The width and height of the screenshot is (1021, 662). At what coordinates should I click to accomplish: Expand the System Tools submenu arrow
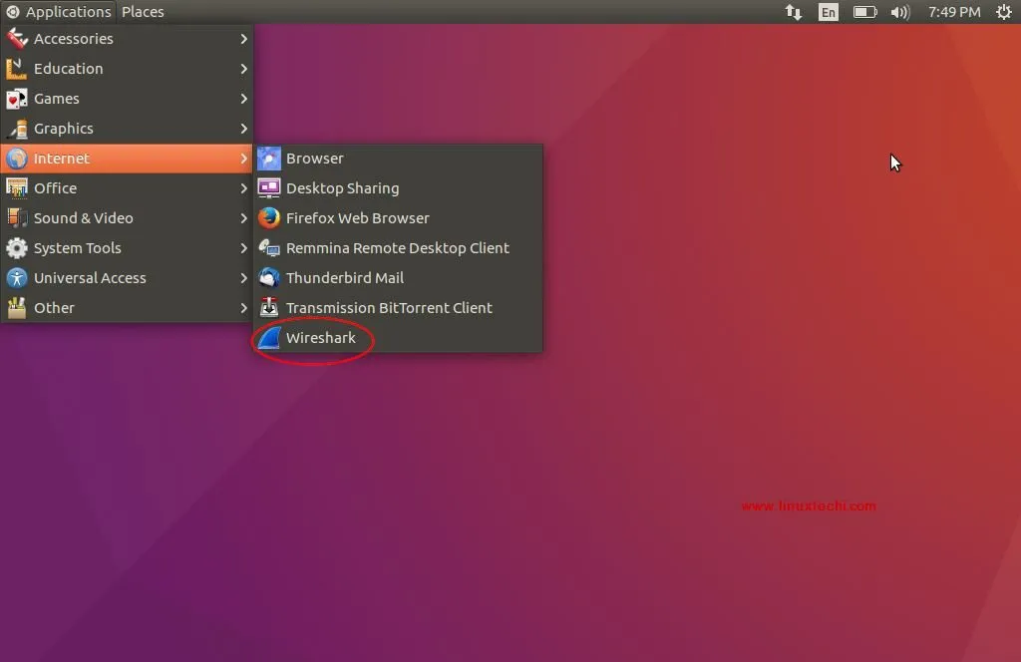coord(242,247)
